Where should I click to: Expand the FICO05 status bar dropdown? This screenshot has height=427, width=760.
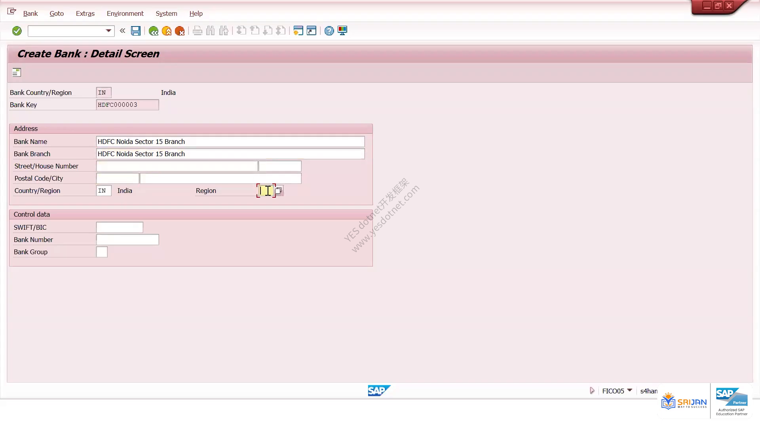630,391
